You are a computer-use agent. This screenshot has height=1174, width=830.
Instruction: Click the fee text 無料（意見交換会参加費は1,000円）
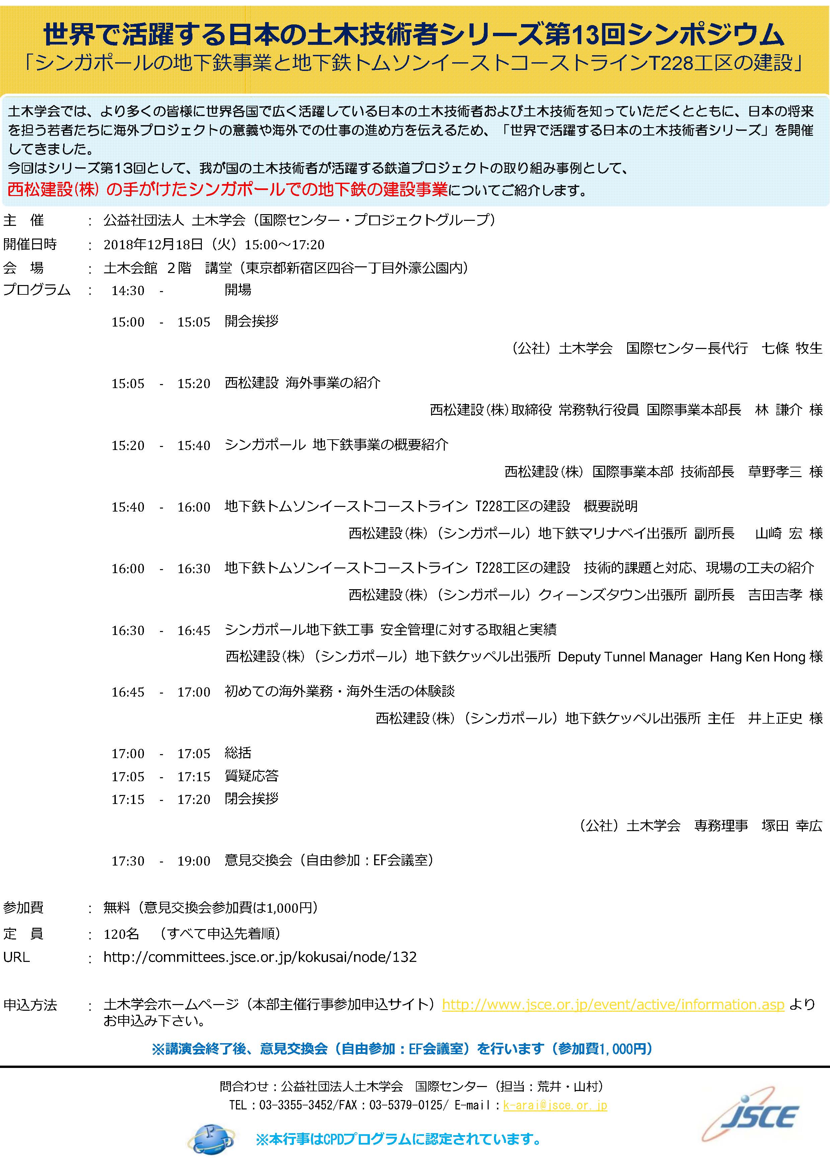(x=211, y=908)
